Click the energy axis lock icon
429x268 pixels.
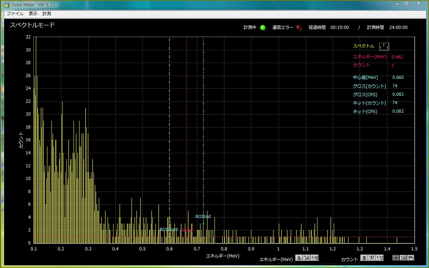[x=299, y=258]
